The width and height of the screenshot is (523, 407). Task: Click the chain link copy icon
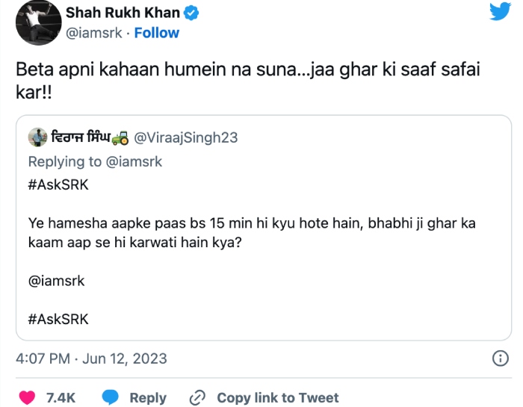click(198, 397)
